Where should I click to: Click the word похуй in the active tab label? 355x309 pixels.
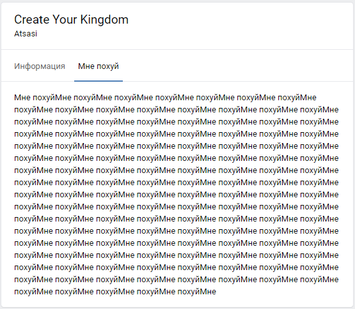(107, 66)
